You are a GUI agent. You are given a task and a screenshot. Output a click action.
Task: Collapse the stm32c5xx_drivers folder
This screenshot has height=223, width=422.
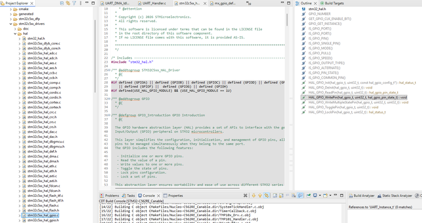click(x=11, y=24)
